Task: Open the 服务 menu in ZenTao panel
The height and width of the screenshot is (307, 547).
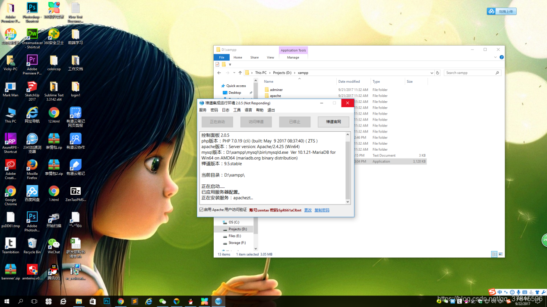Action: (203, 110)
